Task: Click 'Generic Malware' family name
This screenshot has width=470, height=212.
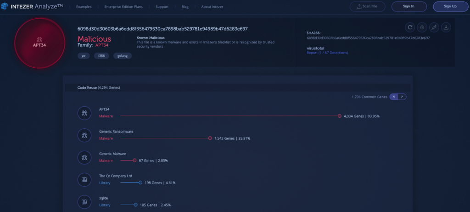Action: pyautogui.click(x=113, y=153)
